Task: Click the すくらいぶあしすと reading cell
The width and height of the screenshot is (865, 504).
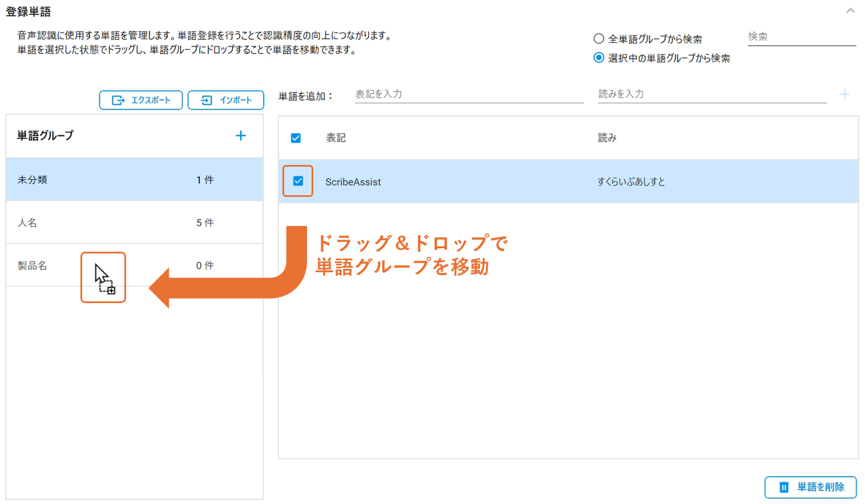Action: click(x=630, y=182)
